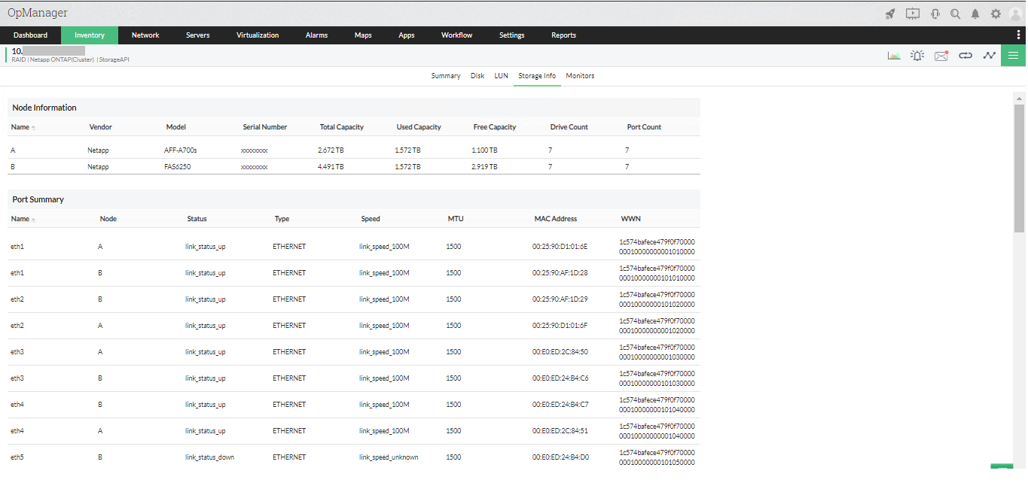Viewport: 1028px width, 504px height.
Task: Click the rocket quick-start icon
Action: [x=890, y=14]
